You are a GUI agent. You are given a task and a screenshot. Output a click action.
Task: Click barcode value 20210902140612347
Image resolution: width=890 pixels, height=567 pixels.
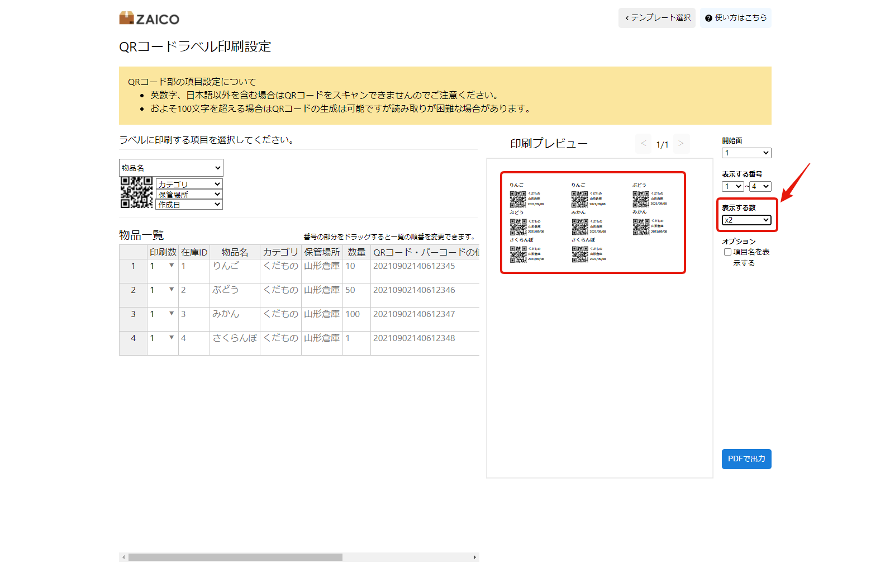click(x=414, y=314)
